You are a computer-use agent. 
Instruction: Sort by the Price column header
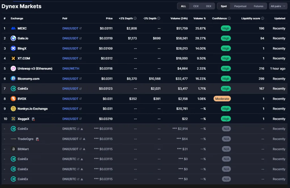pos(109,18)
